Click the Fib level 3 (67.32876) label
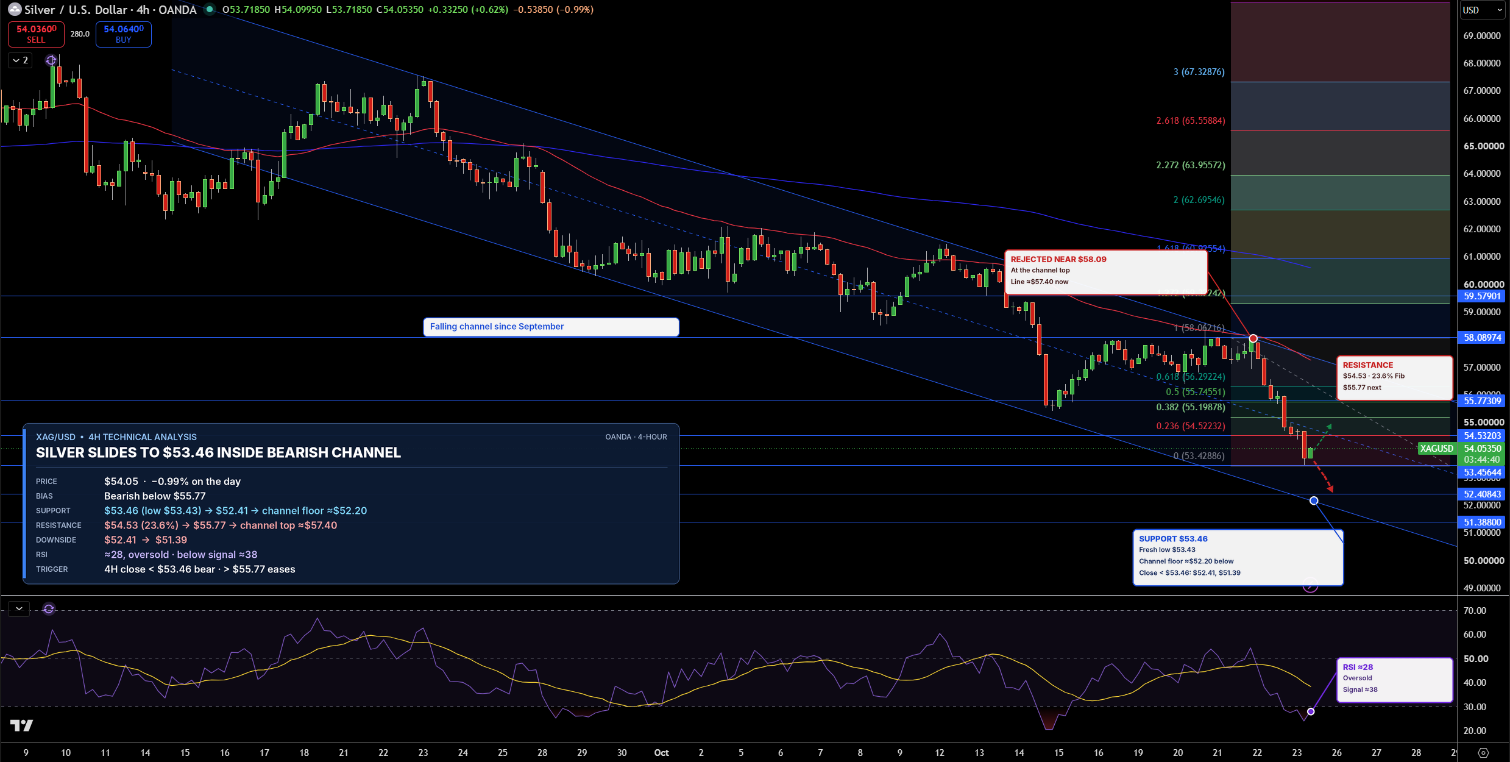1510x762 pixels. [1199, 72]
